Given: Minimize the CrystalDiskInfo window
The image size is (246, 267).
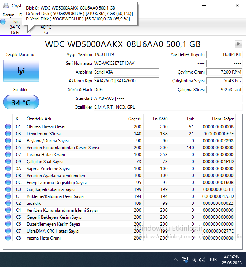Looking at the screenshot, I should point(204,5).
